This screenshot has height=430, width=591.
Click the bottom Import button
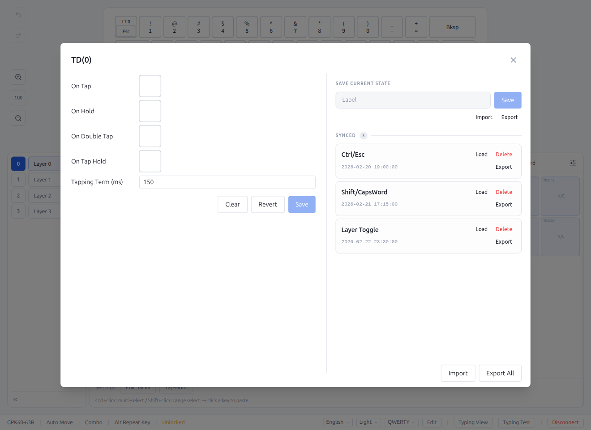458,373
